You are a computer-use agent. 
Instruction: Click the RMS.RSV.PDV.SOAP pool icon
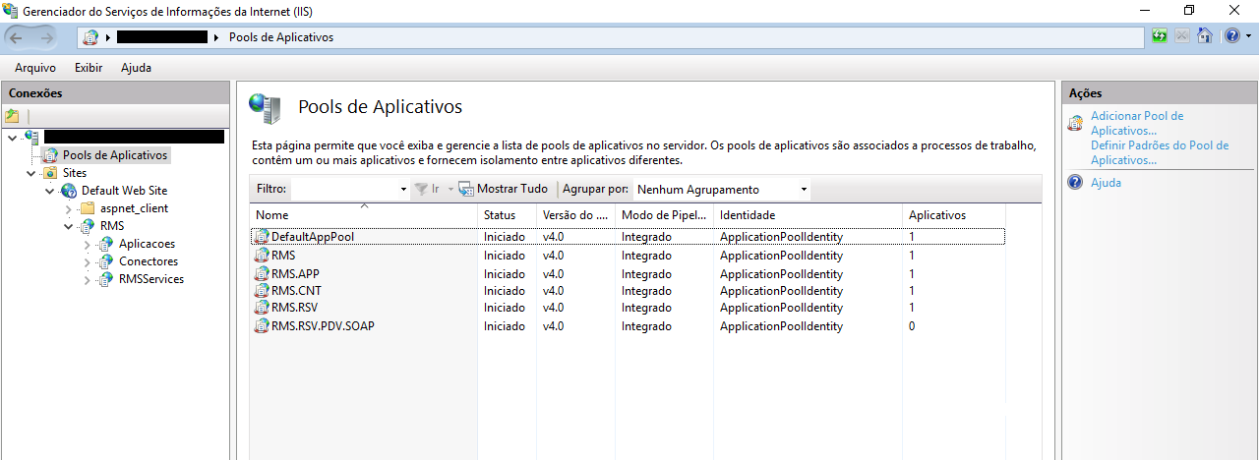tap(262, 326)
